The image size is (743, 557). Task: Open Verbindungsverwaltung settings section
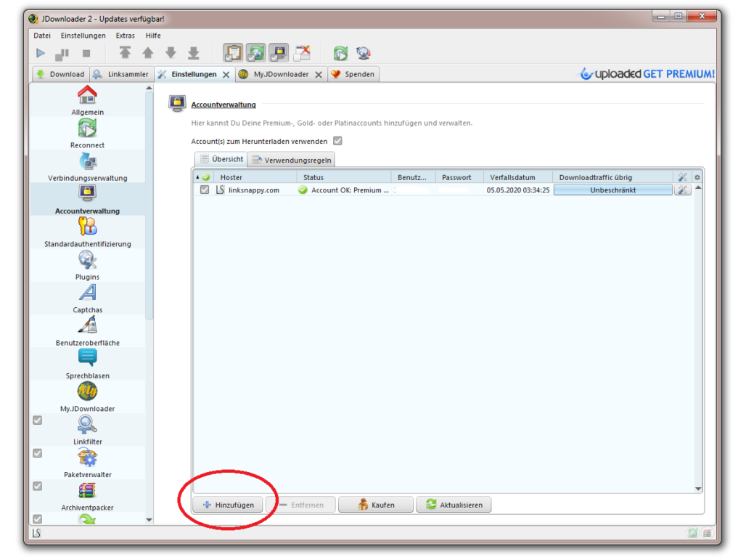click(x=87, y=166)
